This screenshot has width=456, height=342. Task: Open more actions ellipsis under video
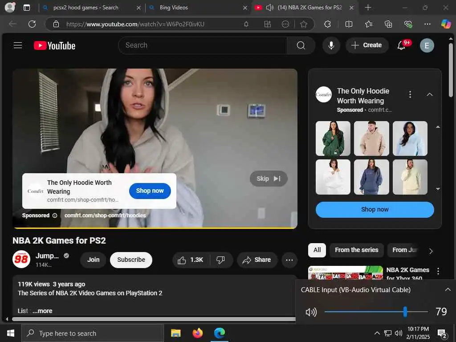(x=289, y=260)
